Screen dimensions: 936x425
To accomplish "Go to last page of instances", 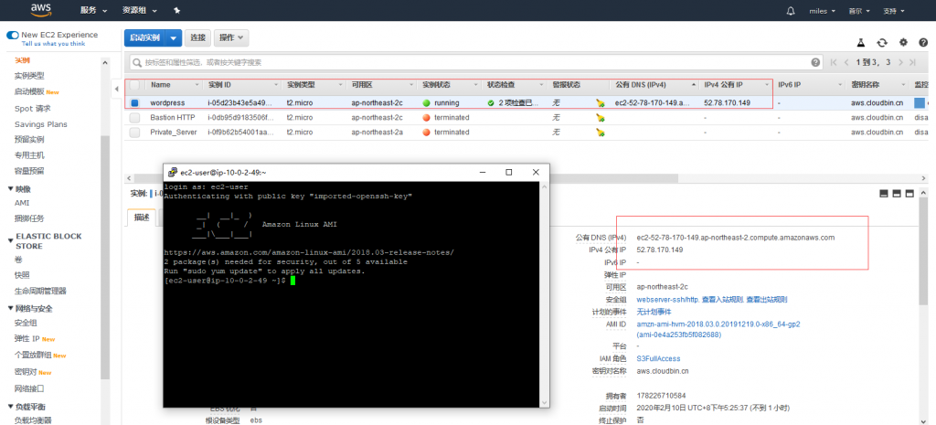I will pyautogui.click(x=912, y=62).
